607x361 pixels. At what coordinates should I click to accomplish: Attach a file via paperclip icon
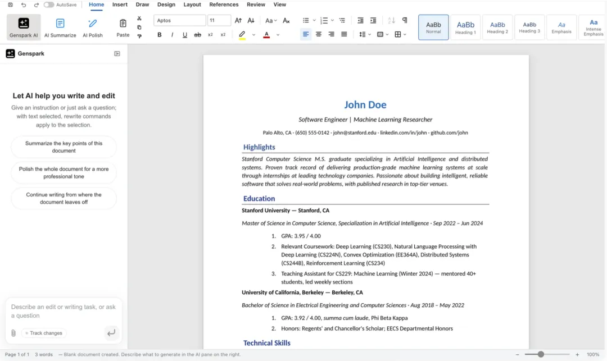13,333
